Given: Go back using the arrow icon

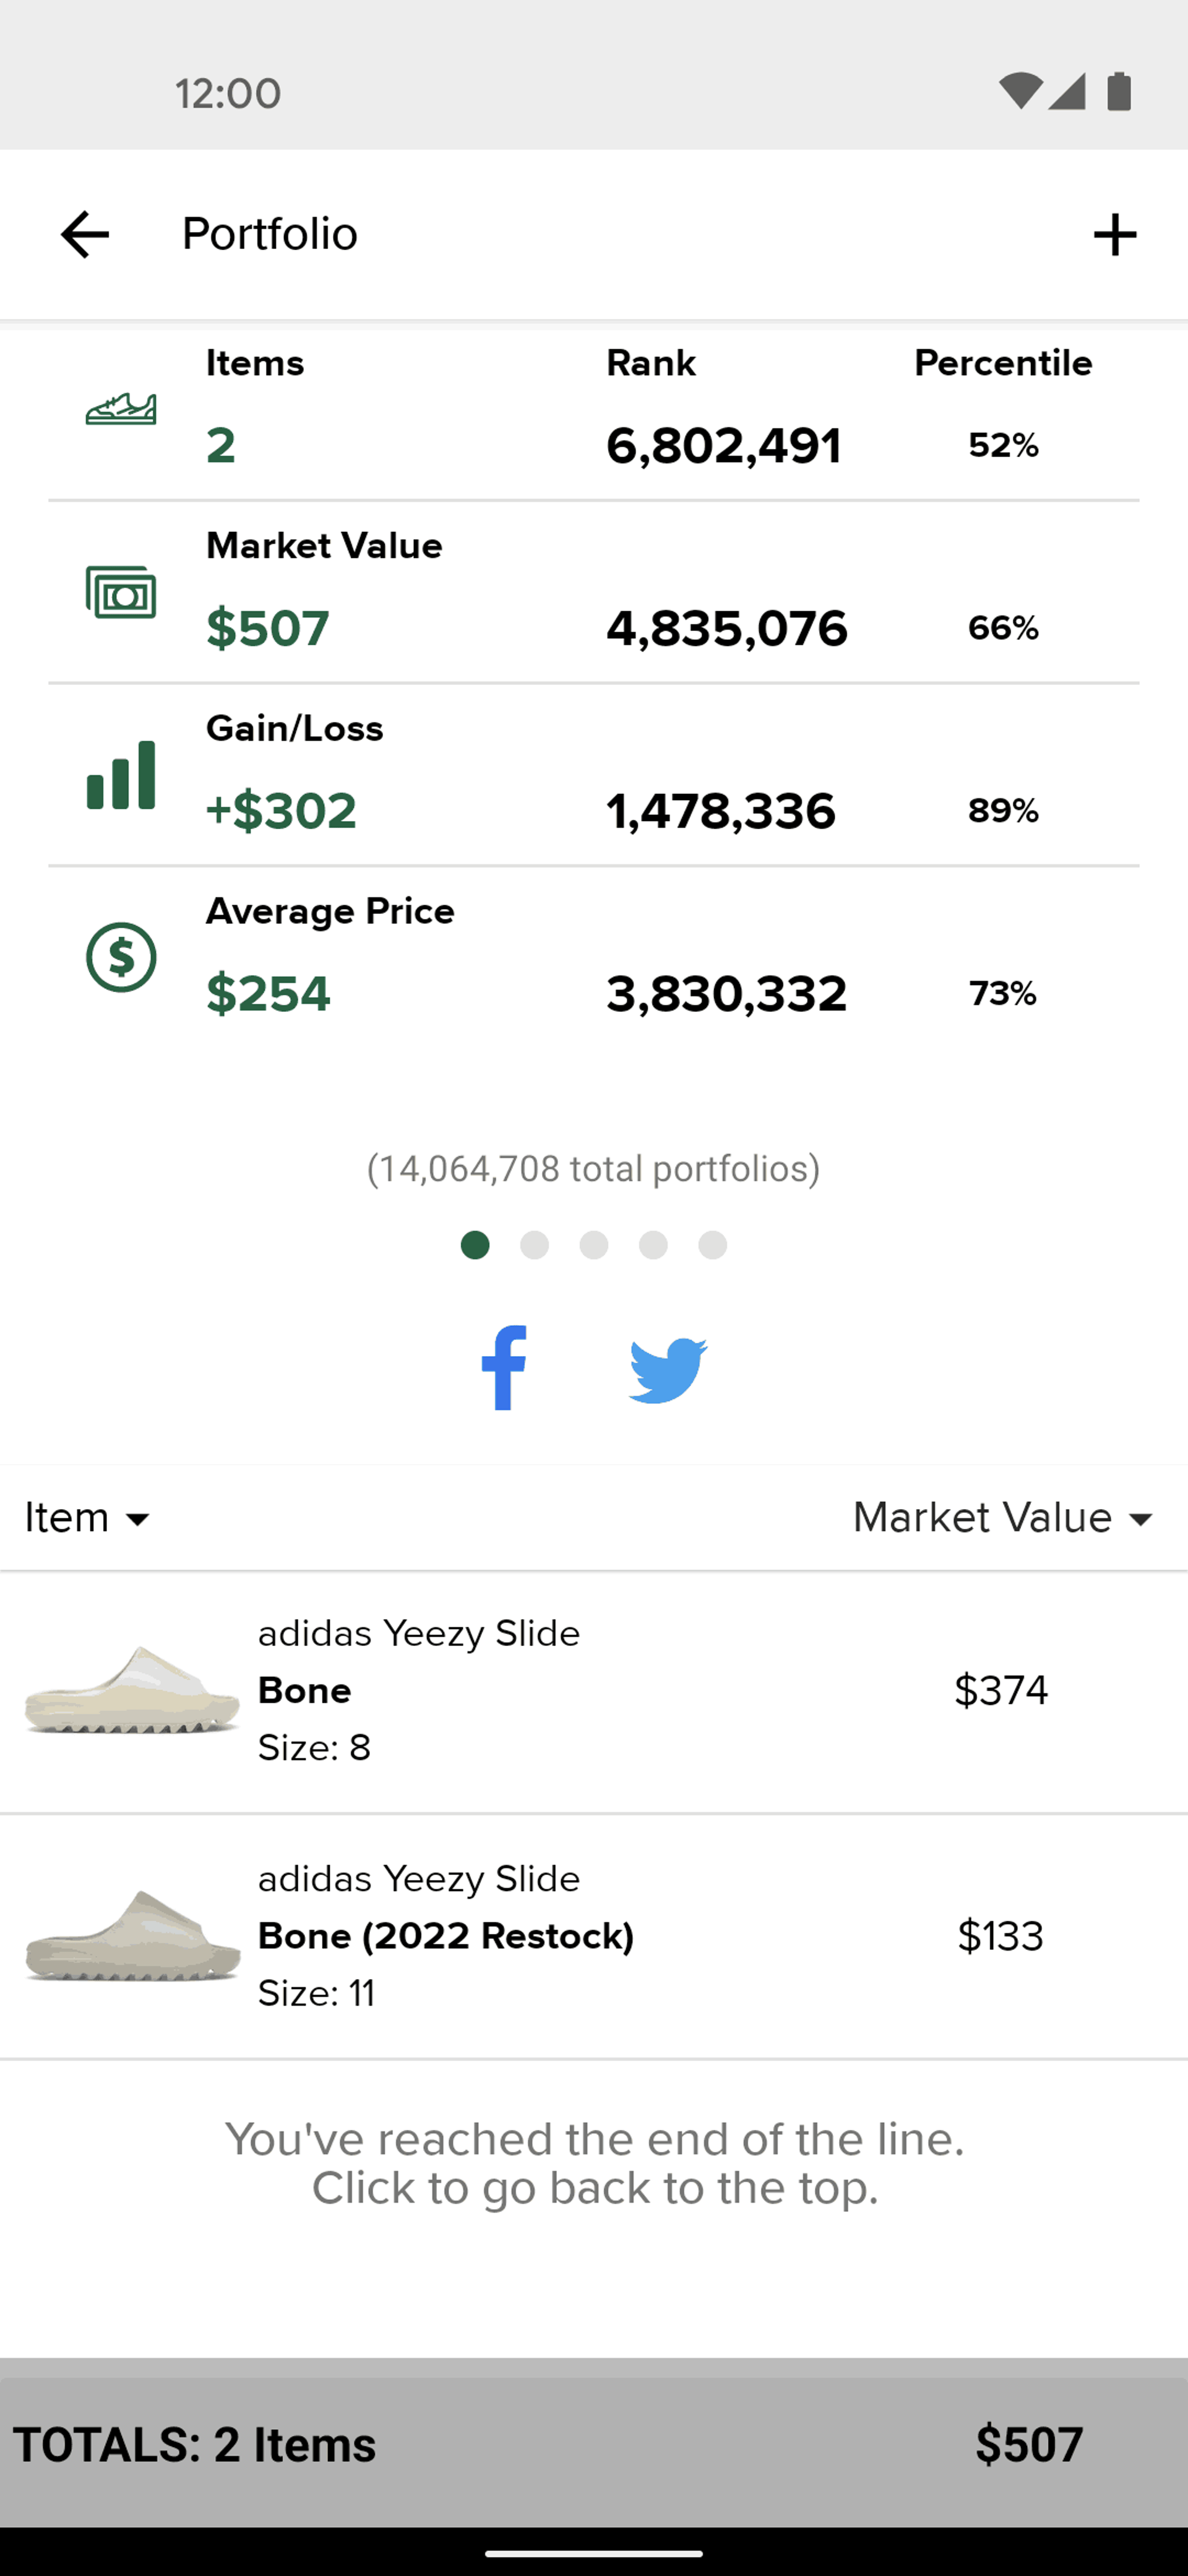Looking at the screenshot, I should click(x=85, y=235).
